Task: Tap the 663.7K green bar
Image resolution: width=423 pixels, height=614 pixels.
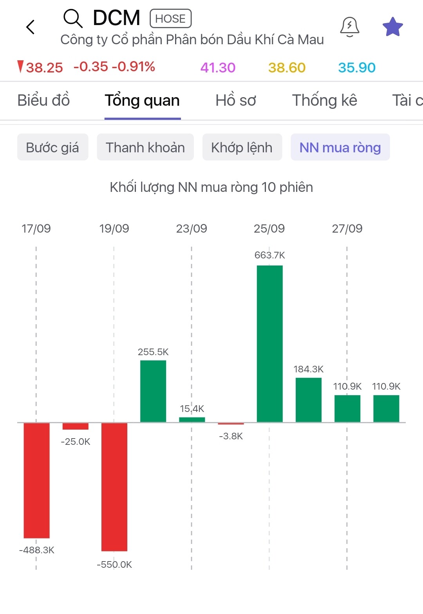Action: click(x=269, y=343)
